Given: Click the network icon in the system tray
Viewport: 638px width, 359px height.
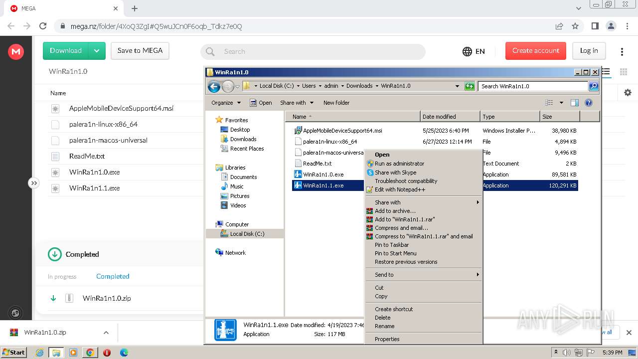Looking at the screenshot, I should tap(579, 353).
